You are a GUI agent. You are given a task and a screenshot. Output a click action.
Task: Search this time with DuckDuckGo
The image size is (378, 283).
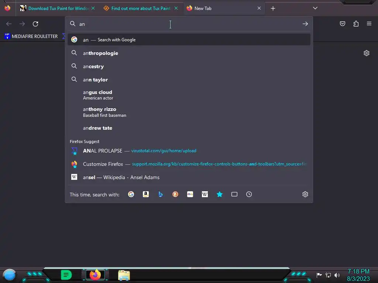pyautogui.click(x=175, y=194)
